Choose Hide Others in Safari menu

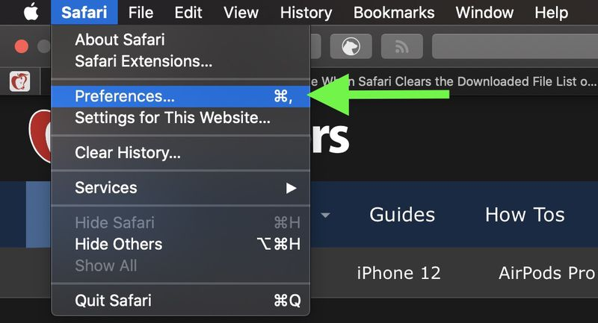[x=119, y=244]
